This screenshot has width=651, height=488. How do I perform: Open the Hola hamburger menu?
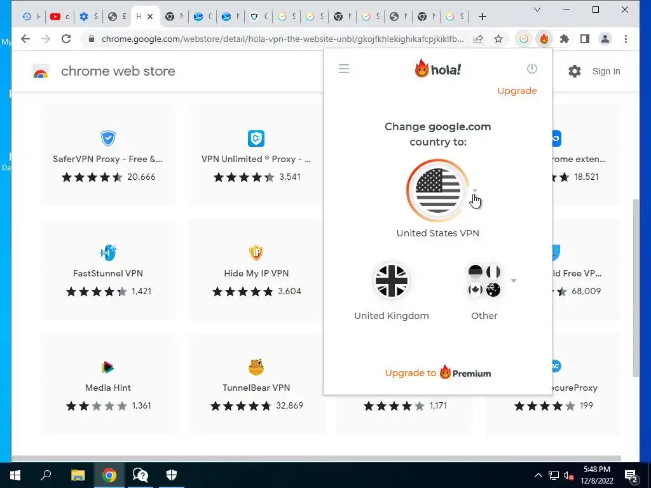coord(344,69)
